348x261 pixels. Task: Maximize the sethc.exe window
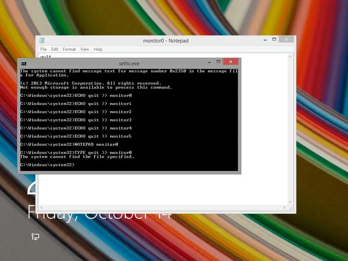coord(219,62)
